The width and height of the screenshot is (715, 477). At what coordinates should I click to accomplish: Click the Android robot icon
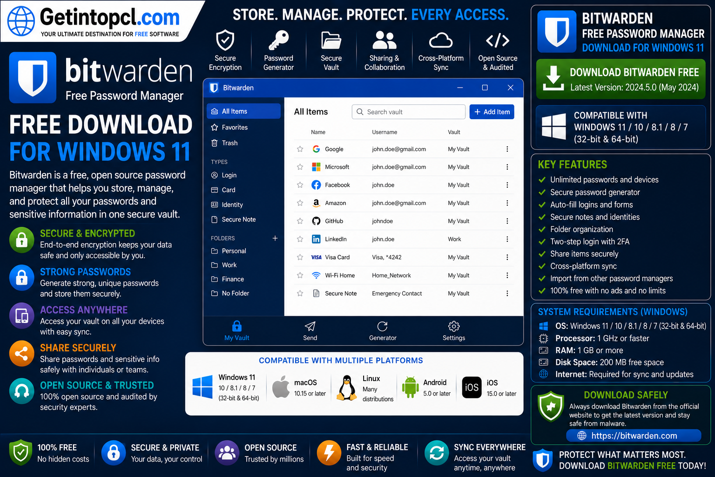pos(410,387)
